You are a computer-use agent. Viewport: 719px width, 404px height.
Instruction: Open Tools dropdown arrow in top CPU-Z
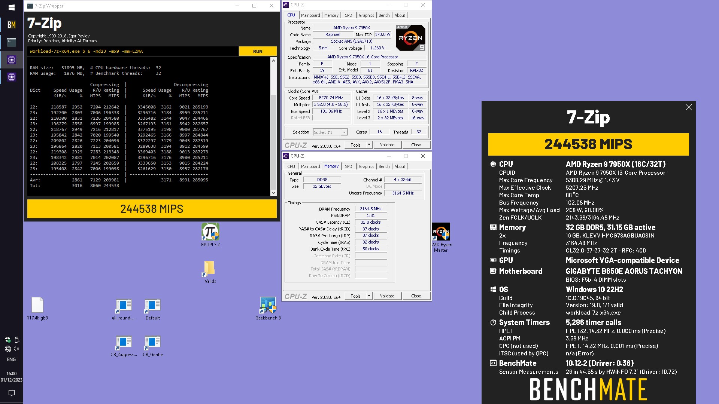pos(368,145)
